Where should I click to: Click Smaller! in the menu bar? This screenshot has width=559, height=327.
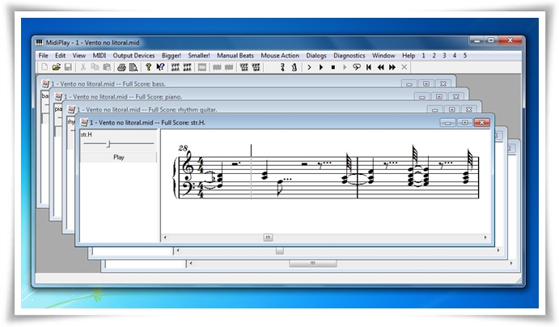(x=199, y=56)
